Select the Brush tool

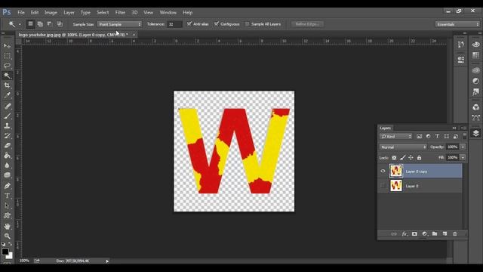7,116
